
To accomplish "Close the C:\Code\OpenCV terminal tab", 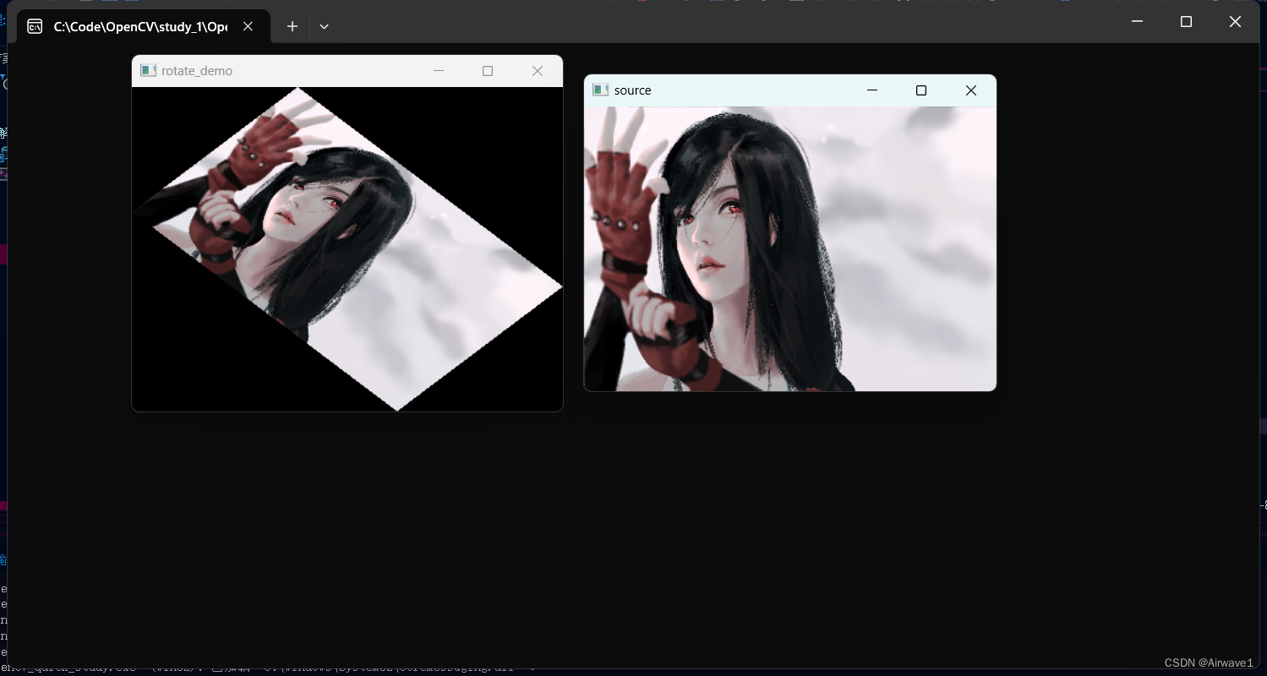I will coord(248,26).
